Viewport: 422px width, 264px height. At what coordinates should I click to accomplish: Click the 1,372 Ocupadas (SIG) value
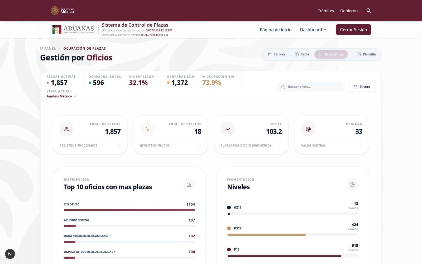[180, 83]
